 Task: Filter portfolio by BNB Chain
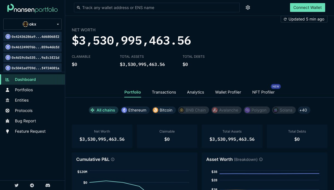click(193, 110)
